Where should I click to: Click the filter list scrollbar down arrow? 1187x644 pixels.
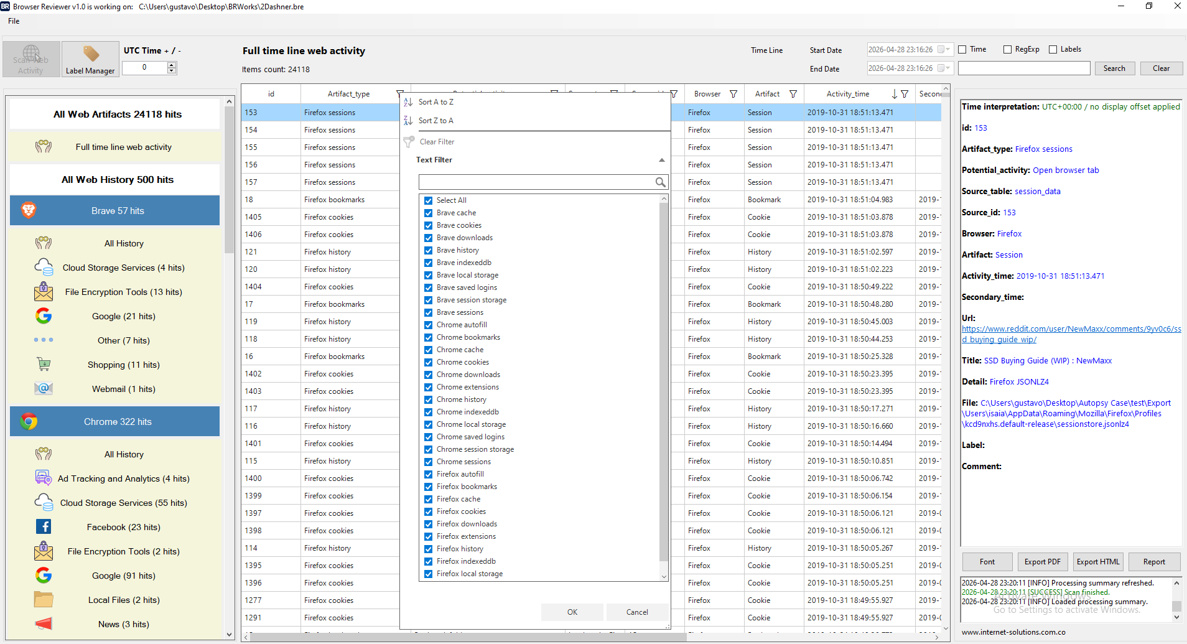pyautogui.click(x=664, y=576)
